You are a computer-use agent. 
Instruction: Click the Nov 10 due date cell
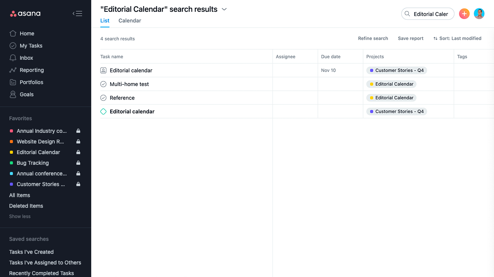pos(340,70)
